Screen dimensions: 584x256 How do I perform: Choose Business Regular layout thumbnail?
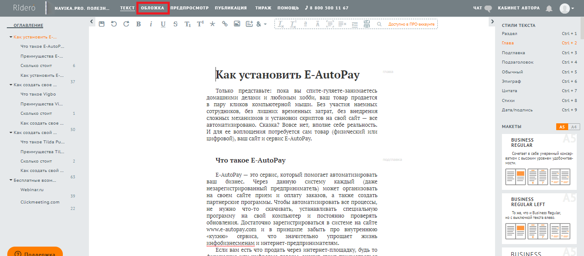pyautogui.click(x=538, y=161)
